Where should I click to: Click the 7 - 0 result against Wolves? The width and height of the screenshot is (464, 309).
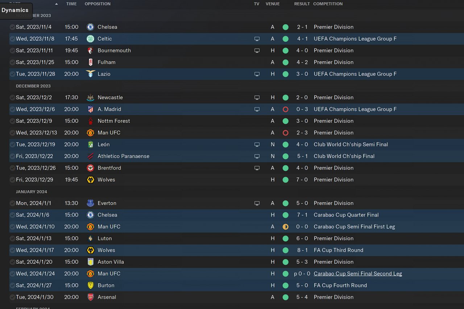302,180
